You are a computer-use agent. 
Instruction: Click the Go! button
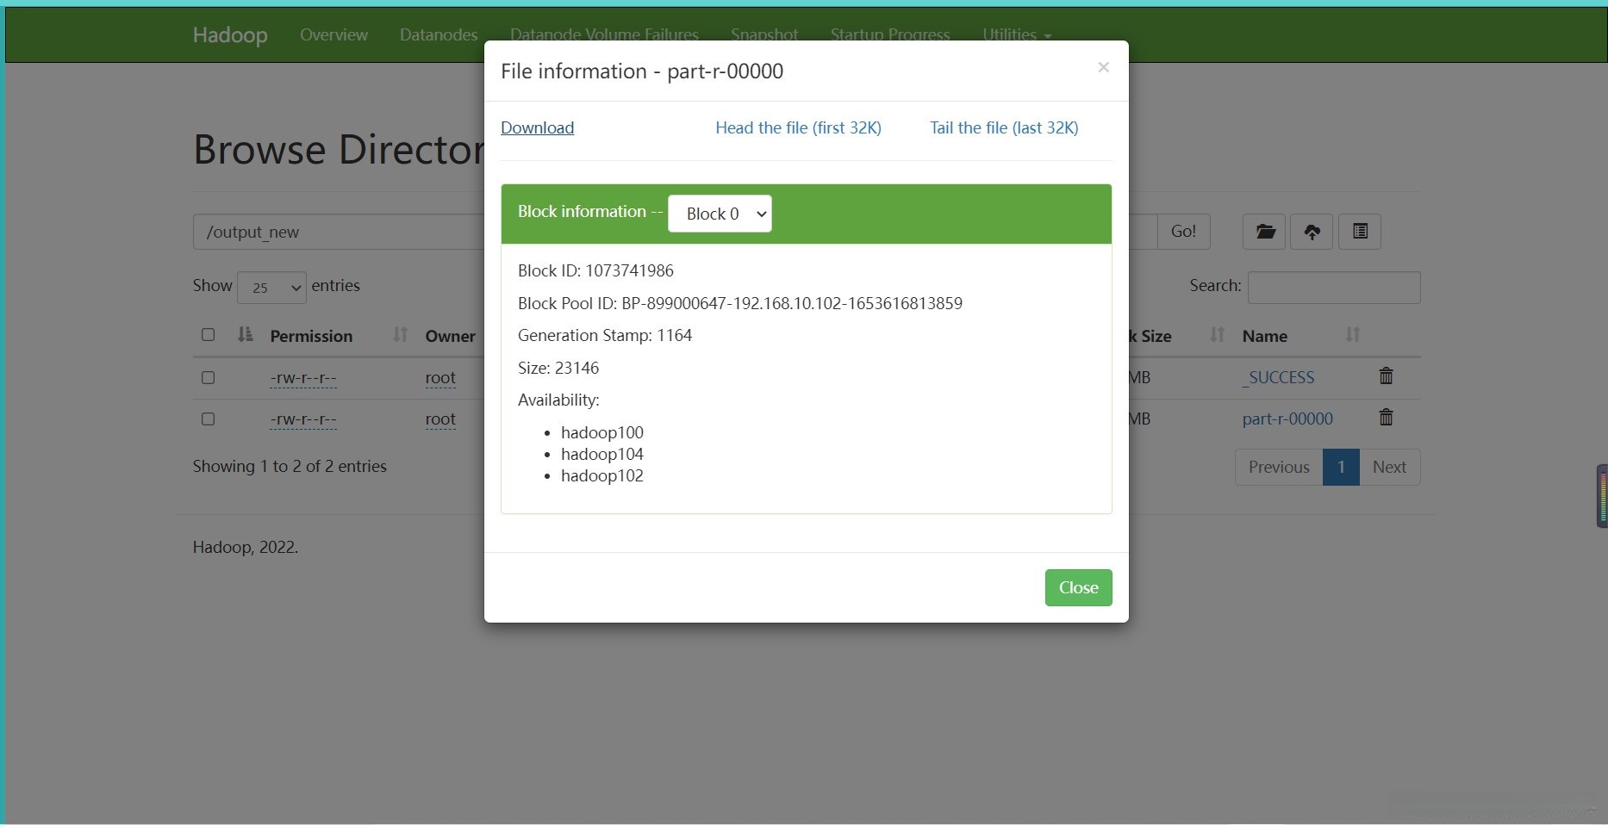1183,232
